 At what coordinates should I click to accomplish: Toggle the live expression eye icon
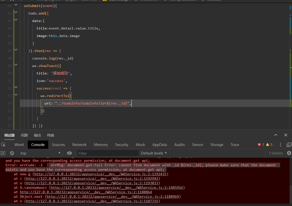[69, 153]
